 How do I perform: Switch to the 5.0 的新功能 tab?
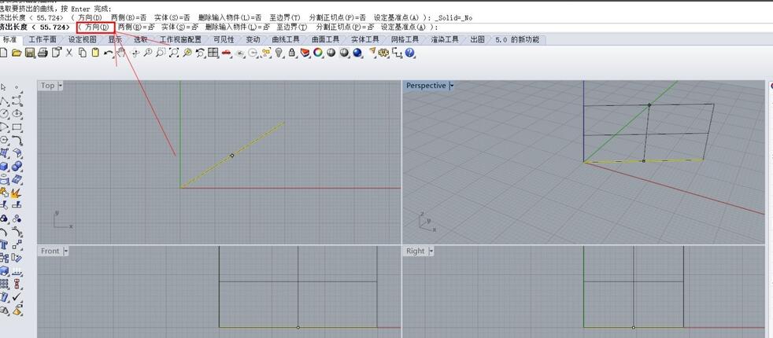[517, 39]
